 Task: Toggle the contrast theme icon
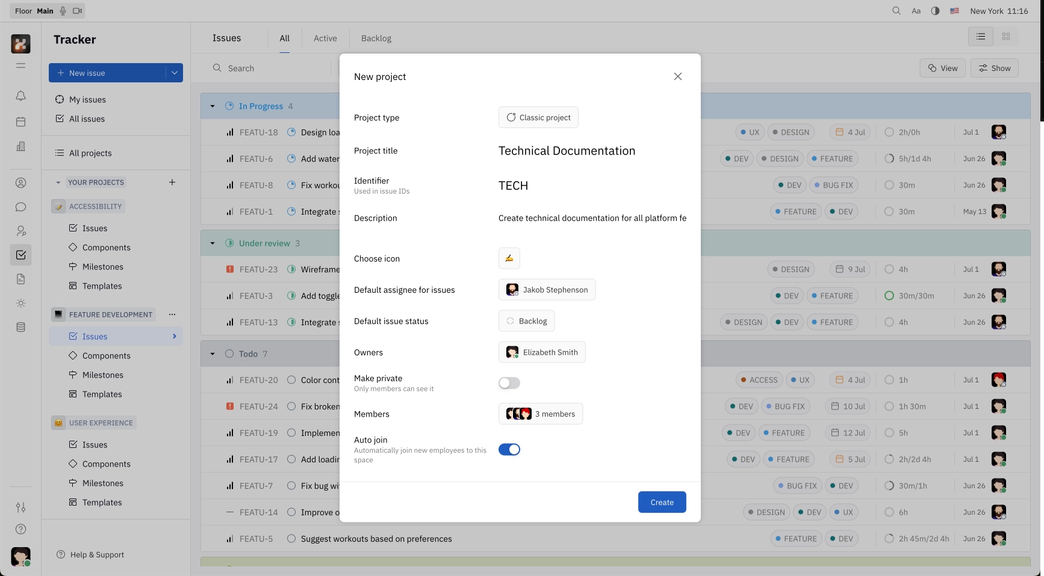[x=935, y=11]
